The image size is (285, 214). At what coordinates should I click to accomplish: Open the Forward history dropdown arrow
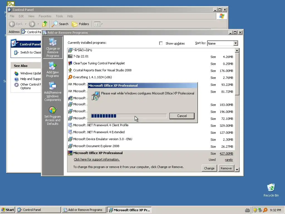[x=38, y=24]
